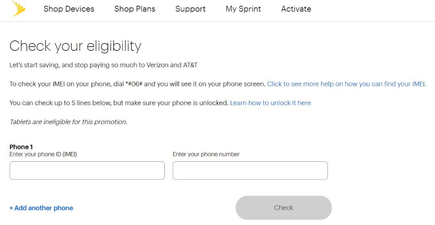Viewport: 435px width, 225px height.
Task: Click the 'Check your eligibility' page heading
Action: click(x=75, y=46)
